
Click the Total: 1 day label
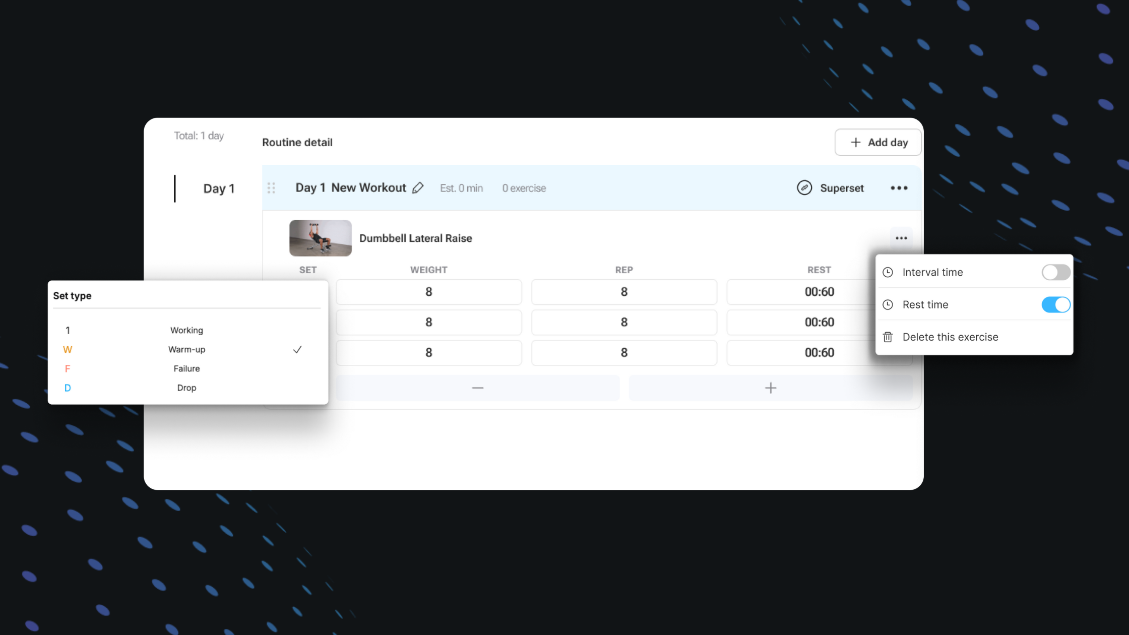(x=199, y=136)
